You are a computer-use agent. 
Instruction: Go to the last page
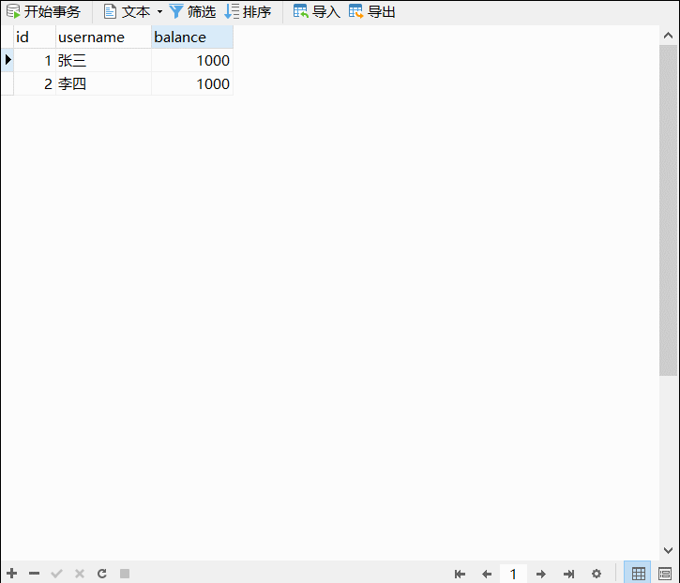coord(568,574)
